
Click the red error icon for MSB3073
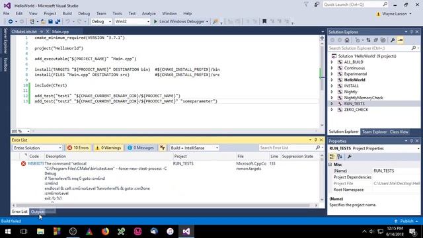click(x=24, y=163)
